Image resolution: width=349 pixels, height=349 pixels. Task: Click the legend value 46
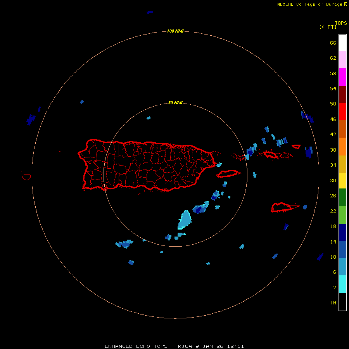pyautogui.click(x=333, y=119)
